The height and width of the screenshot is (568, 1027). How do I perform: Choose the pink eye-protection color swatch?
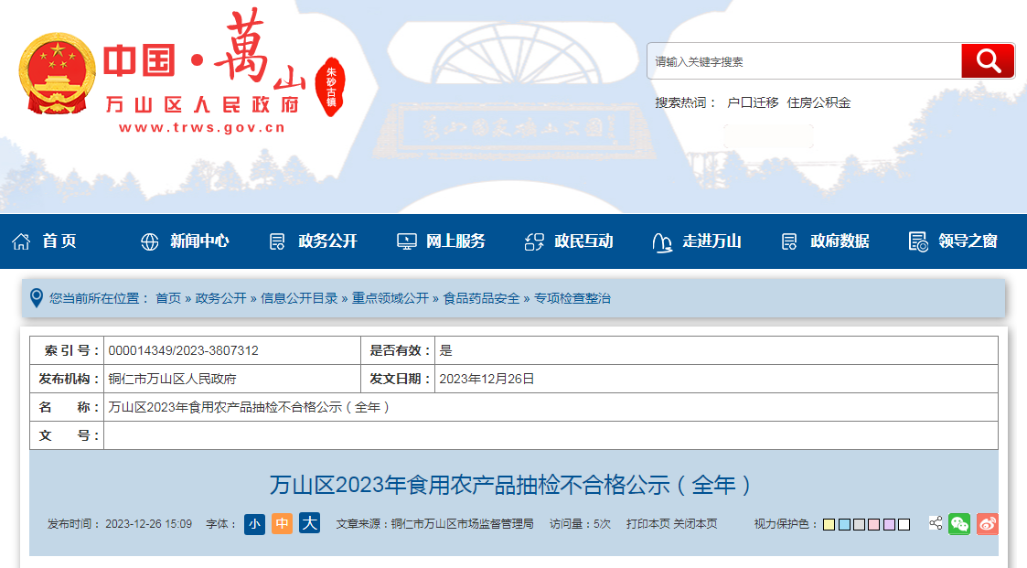point(873,525)
